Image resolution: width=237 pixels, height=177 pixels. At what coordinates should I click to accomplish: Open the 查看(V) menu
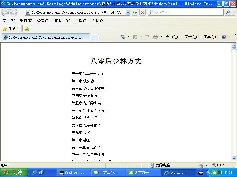click(x=43, y=21)
